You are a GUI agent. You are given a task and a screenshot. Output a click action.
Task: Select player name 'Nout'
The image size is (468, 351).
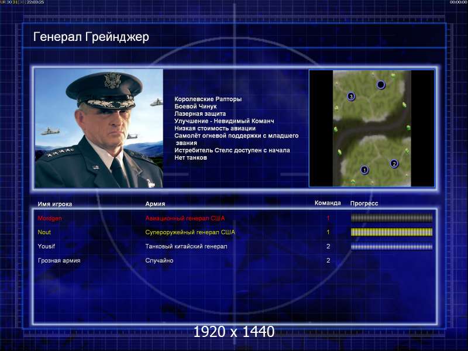pos(44,232)
